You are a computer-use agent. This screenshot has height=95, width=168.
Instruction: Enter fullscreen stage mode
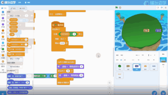click(x=166, y=8)
